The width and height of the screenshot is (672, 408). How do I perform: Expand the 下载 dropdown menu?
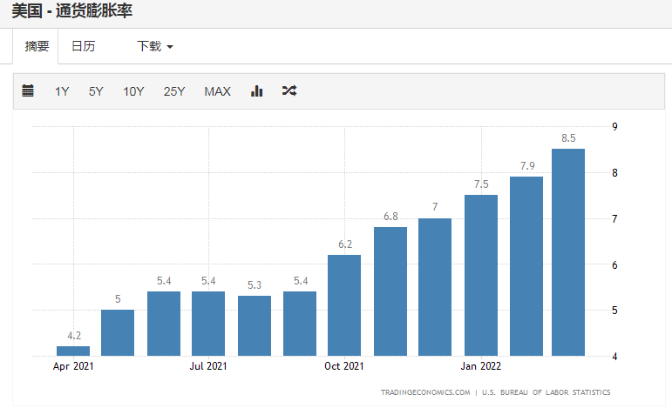click(155, 46)
